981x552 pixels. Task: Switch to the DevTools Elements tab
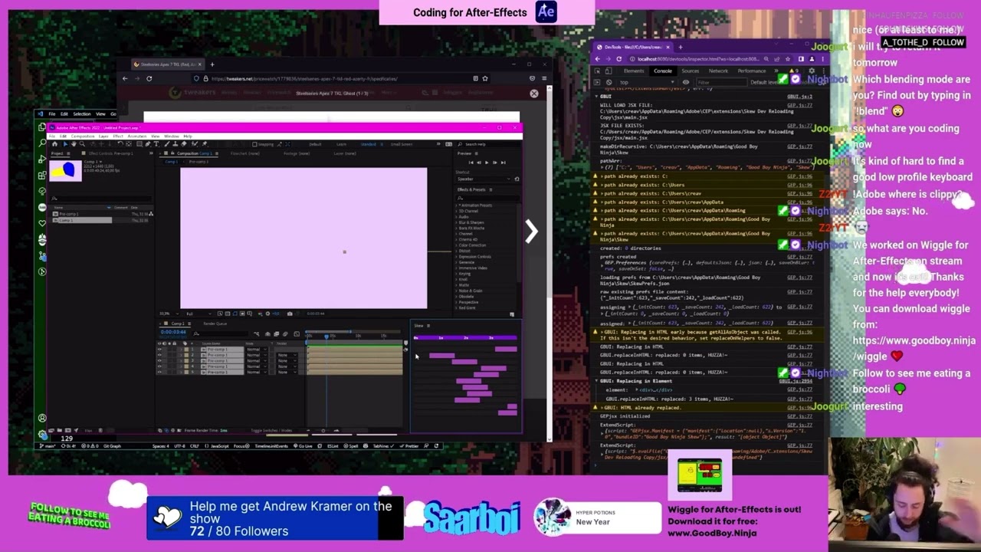634,71
